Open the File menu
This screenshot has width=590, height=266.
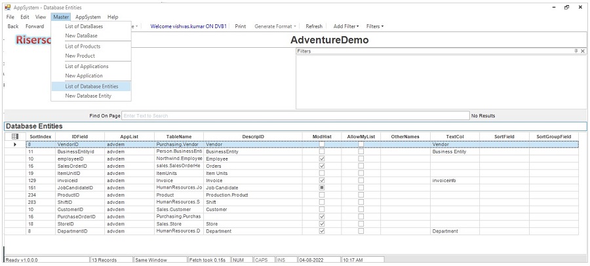tap(10, 17)
